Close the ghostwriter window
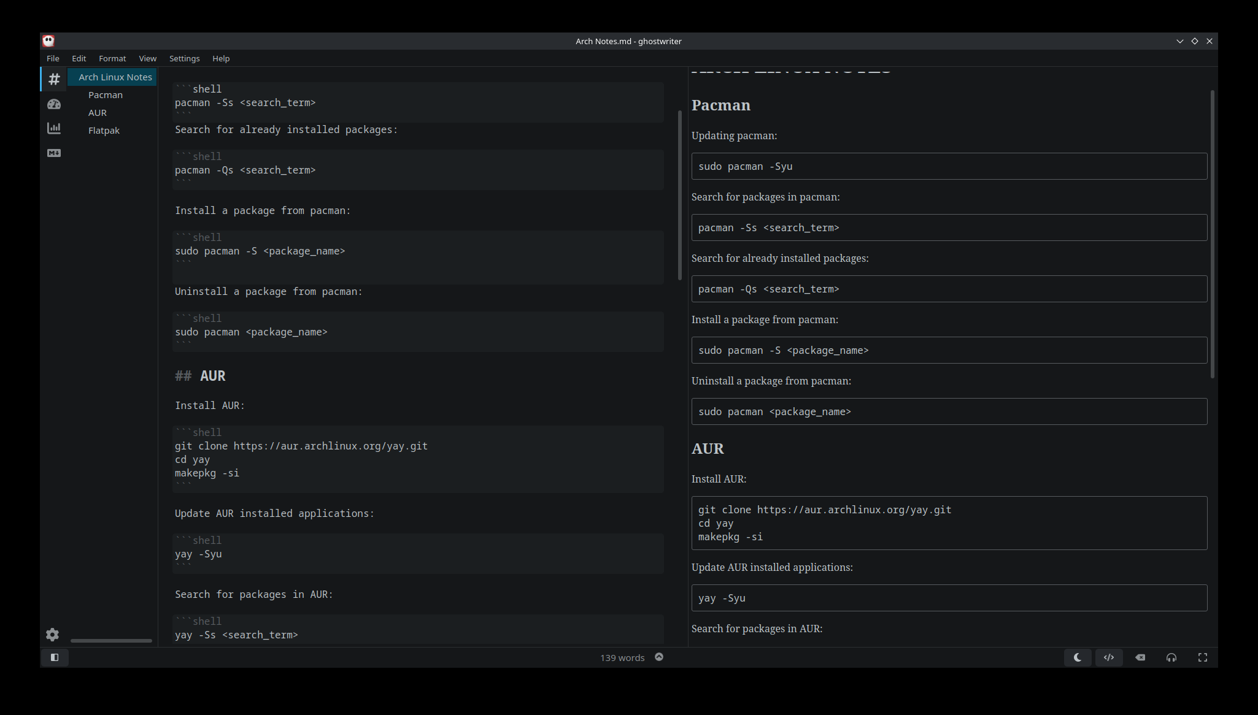Viewport: 1258px width, 715px height. (x=1210, y=41)
